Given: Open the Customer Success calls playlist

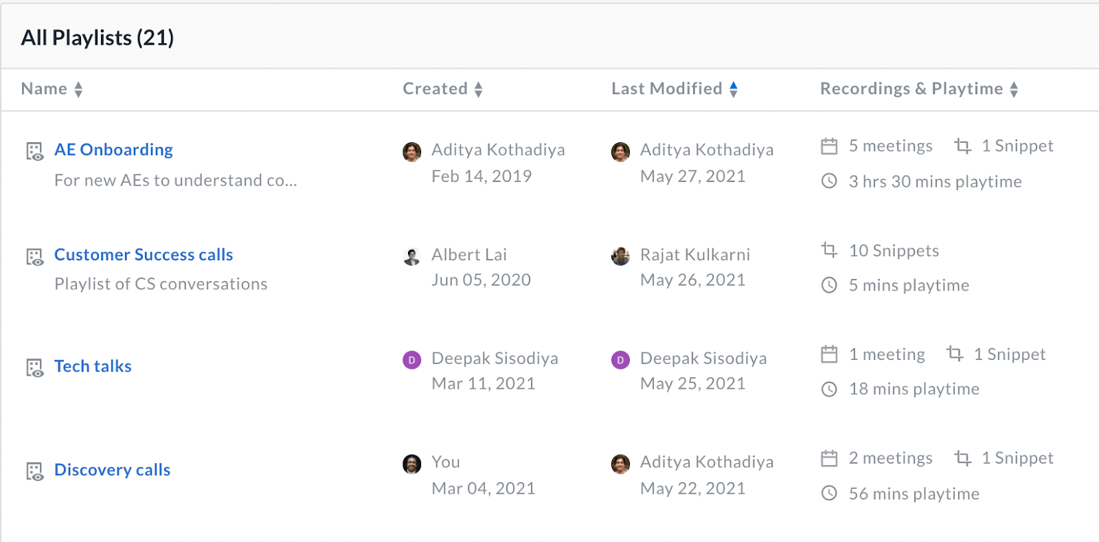Looking at the screenshot, I should [144, 255].
